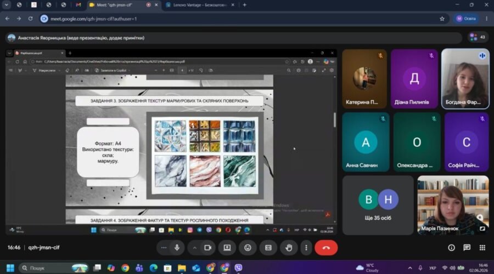Image resolution: width=494 pixels, height=274 pixels.
Task: Select the Meet "qzh-jmsn-cif" tab
Action: click(115, 5)
